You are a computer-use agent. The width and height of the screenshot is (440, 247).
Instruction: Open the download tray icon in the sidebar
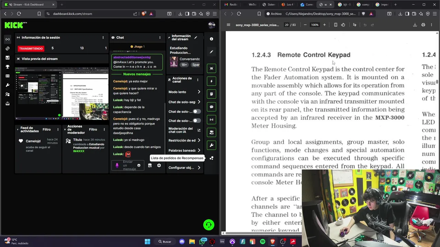[8, 103]
